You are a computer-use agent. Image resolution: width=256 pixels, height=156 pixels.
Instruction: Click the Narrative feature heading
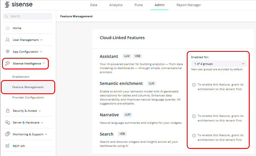[x=109, y=115]
